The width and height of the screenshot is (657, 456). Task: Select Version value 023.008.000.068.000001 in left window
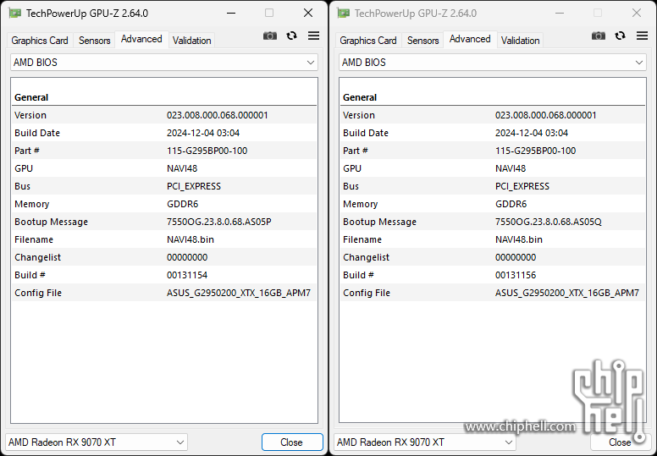[217, 115]
